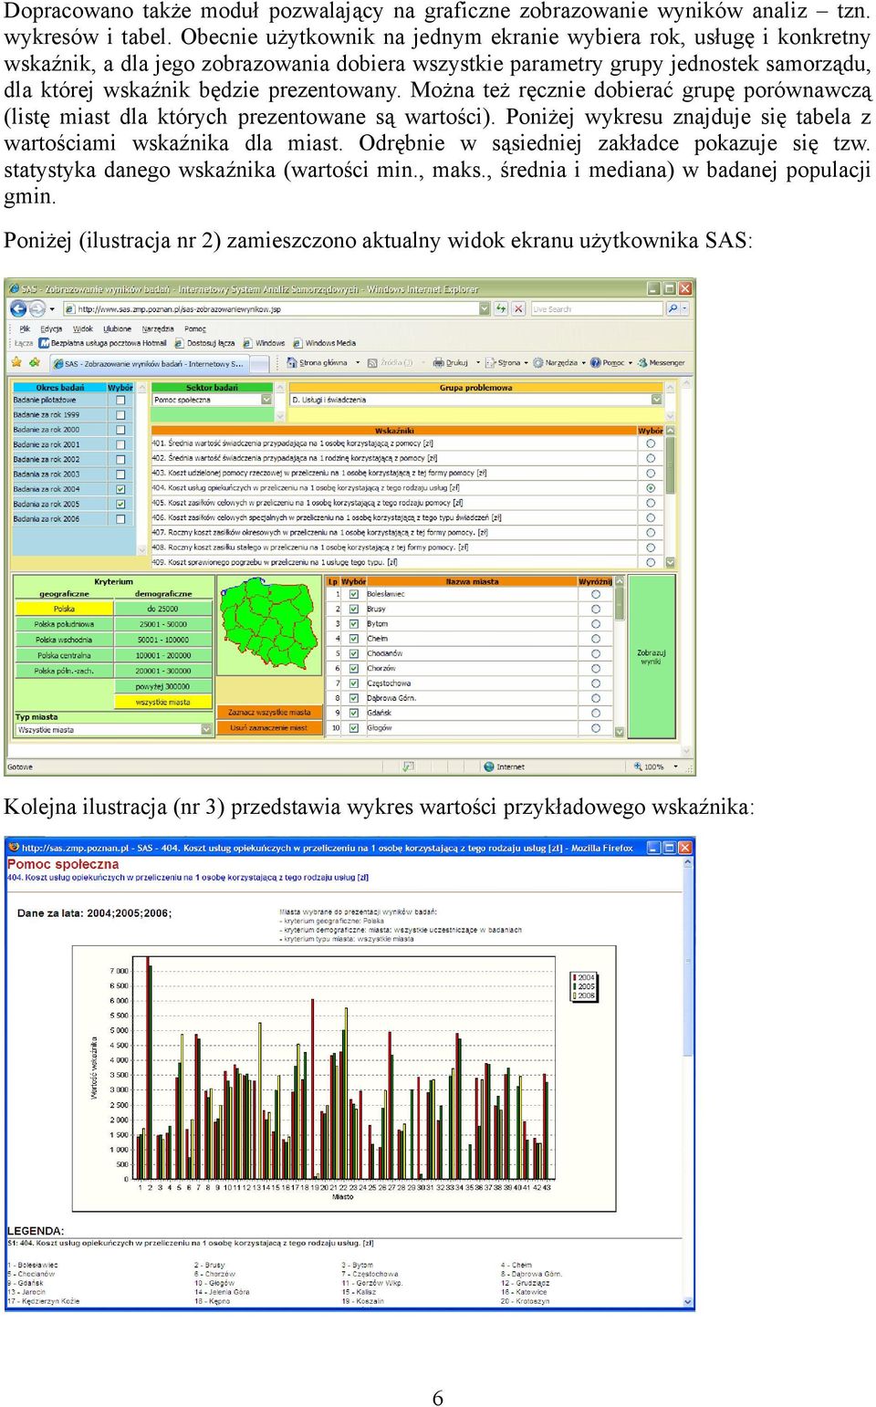
Task: Open the address bar history dropdown
Action: pos(485,308)
